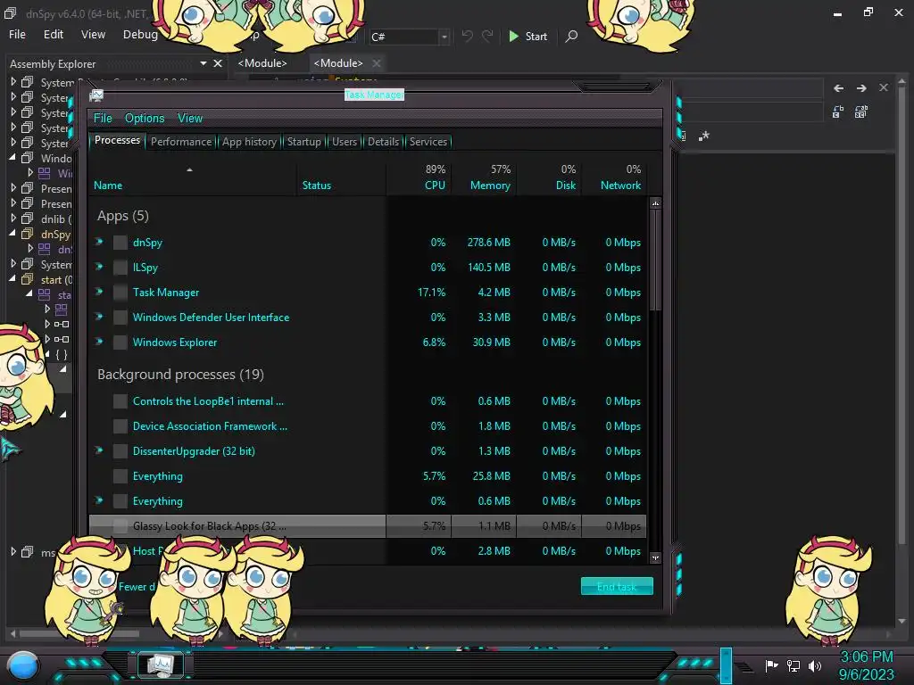The image size is (914, 685).
Task: Click the Background processes (19) group header
Action: pyautogui.click(x=180, y=374)
